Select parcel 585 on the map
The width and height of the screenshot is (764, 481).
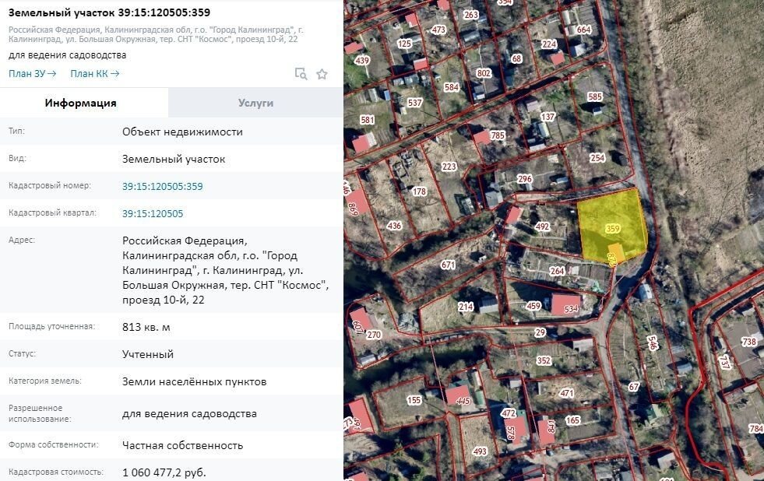[x=595, y=97]
